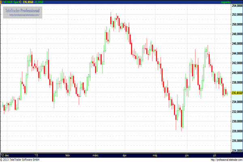Image resolution: width=243 pixels, height=162 pixels.
Task: Click the +0,2450 change value
Action: [45, 2]
